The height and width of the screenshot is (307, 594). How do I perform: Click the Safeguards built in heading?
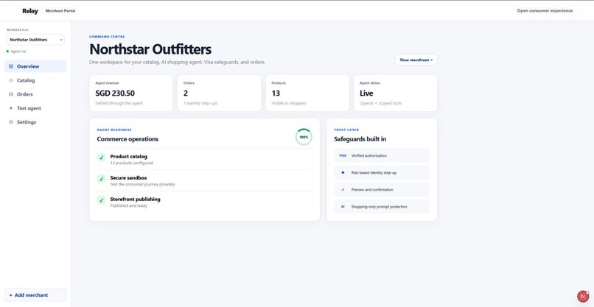(360, 139)
